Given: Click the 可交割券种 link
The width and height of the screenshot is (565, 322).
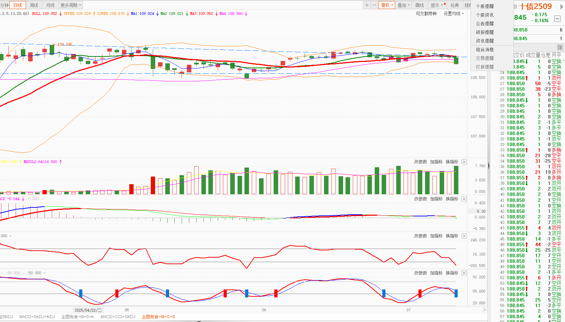Looking at the screenshot, I should coord(426,14).
